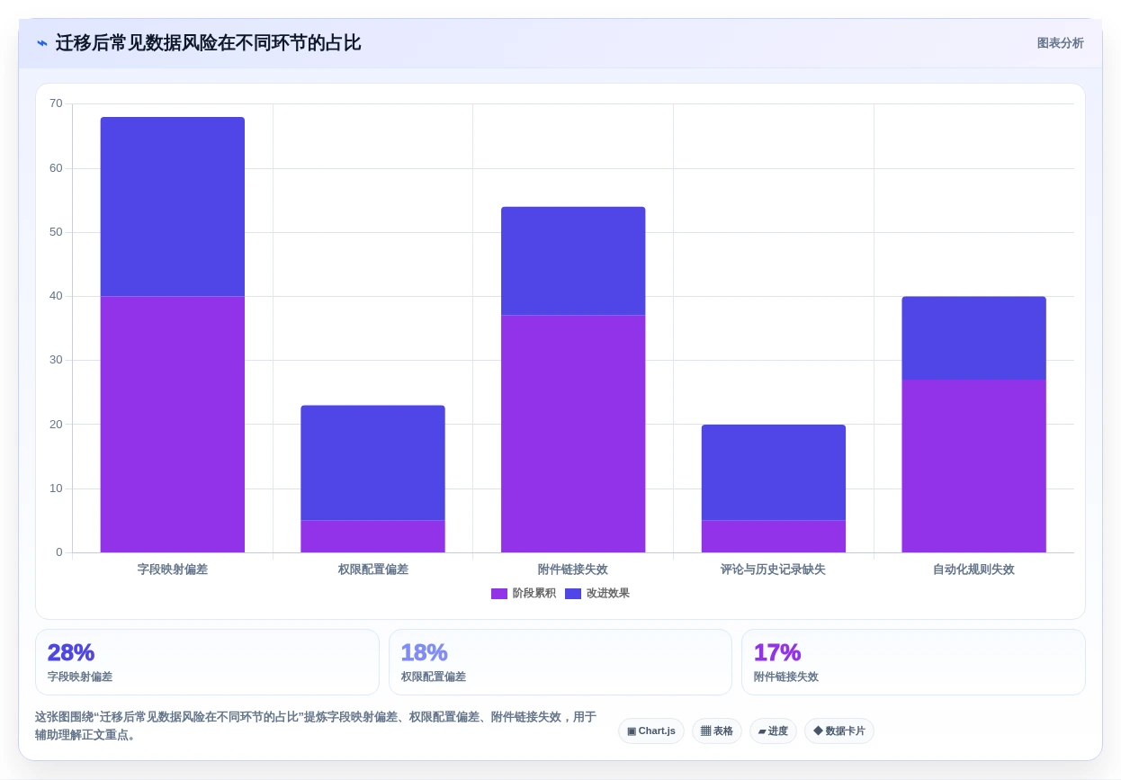
Task: Click the 自动化规则失效 x-axis label
Action: (x=973, y=569)
